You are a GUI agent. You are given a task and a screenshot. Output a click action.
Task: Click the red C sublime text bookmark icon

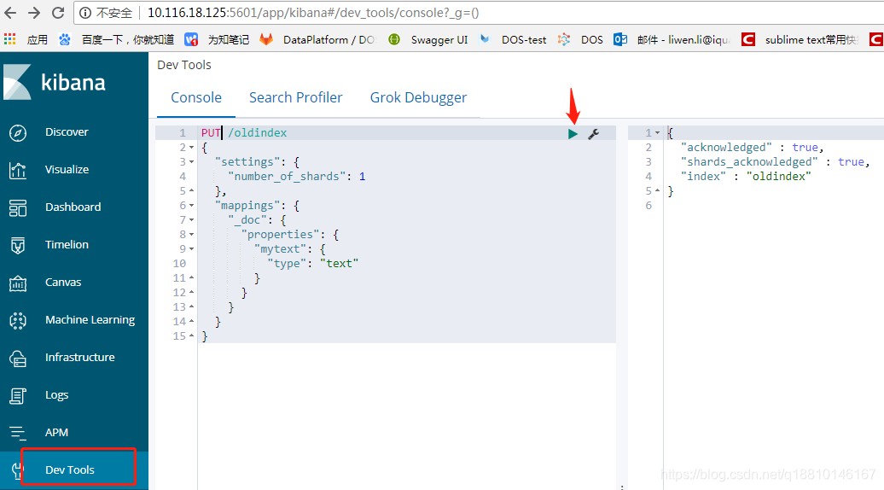click(748, 39)
